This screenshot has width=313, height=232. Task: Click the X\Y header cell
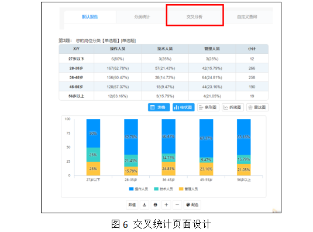(x=76, y=49)
